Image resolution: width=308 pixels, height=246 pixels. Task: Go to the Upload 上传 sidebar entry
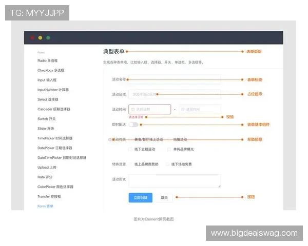click(47, 168)
